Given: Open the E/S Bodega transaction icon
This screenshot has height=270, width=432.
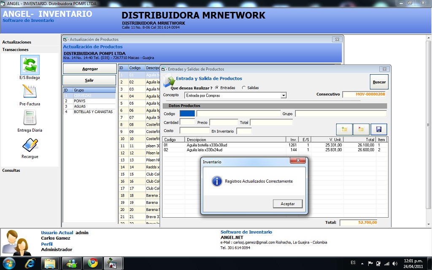Looking at the screenshot, I should (x=30, y=65).
